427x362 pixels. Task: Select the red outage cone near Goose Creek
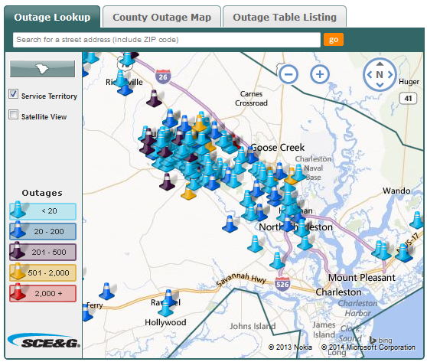click(x=235, y=141)
